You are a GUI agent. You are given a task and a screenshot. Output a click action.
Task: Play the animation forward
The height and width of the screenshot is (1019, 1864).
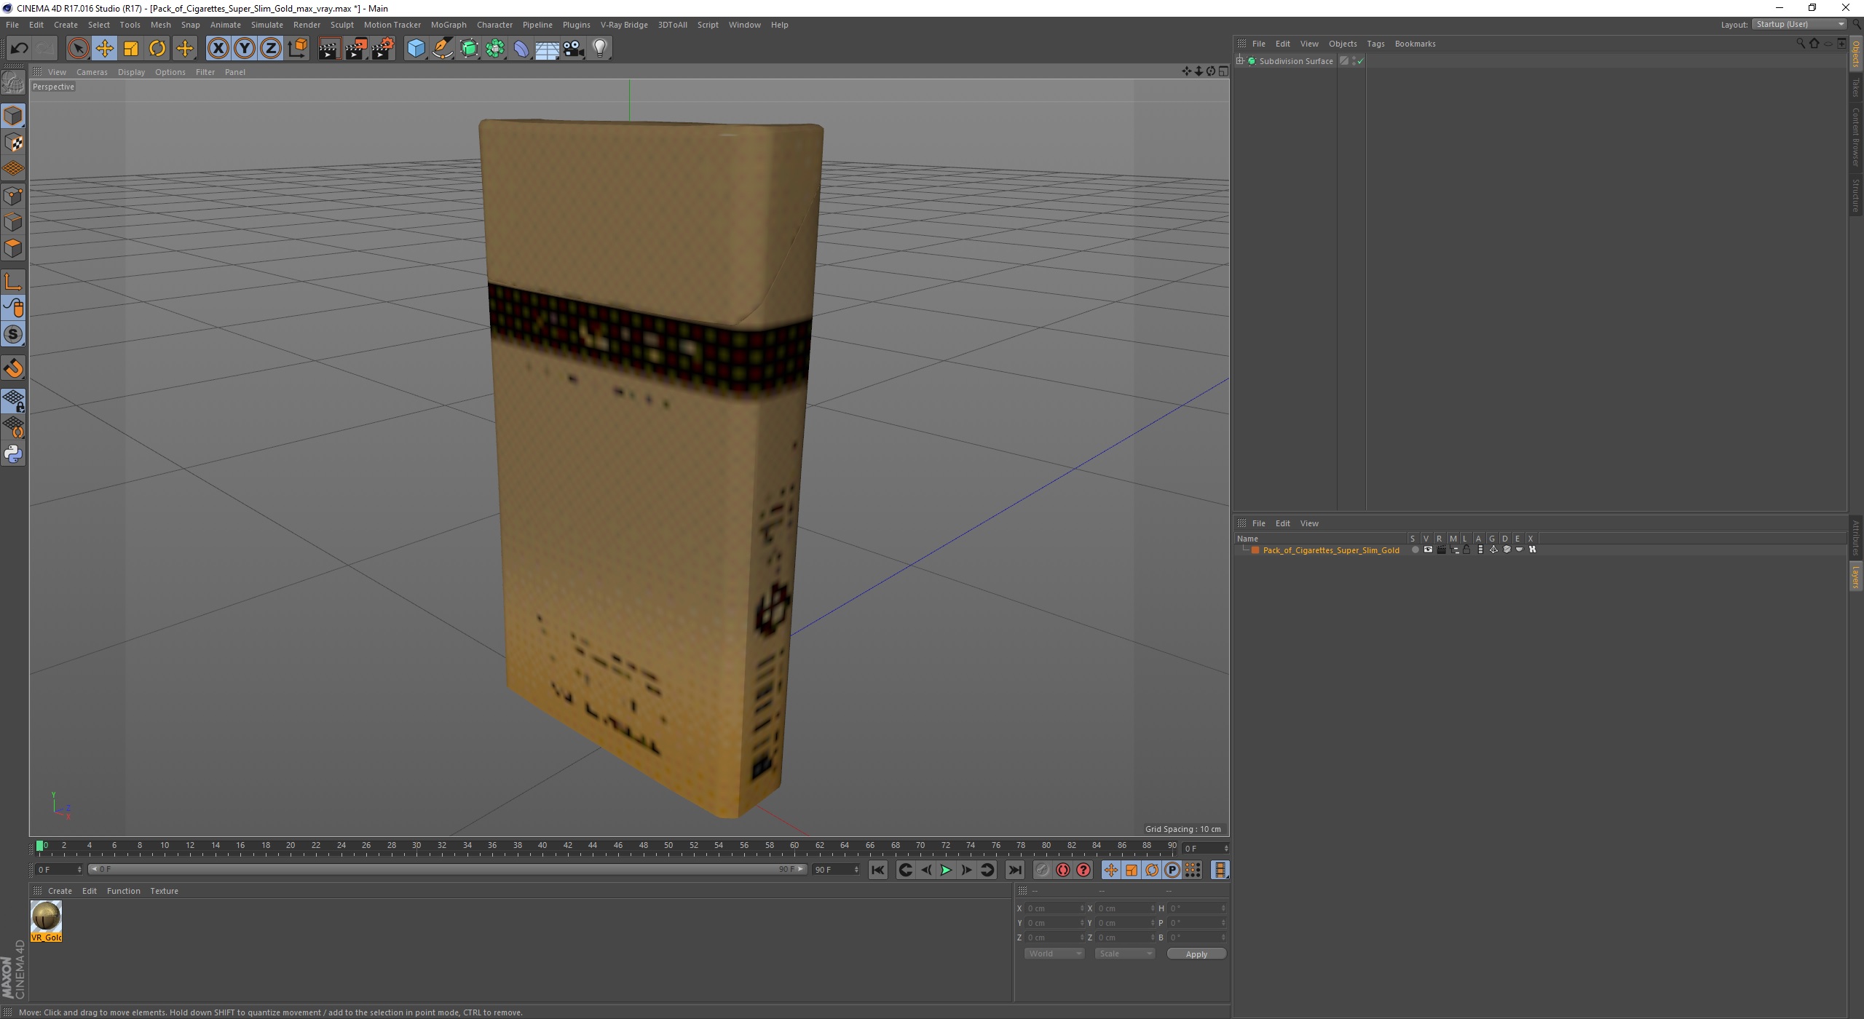[946, 870]
